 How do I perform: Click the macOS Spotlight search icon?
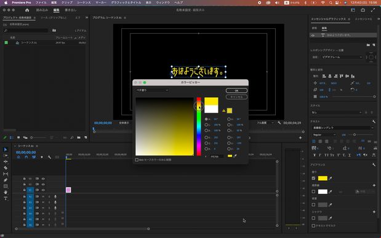pyautogui.click(x=331, y=2)
